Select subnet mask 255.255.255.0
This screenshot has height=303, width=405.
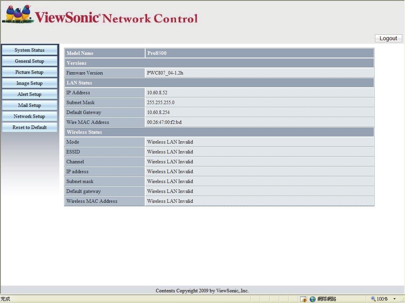(161, 103)
